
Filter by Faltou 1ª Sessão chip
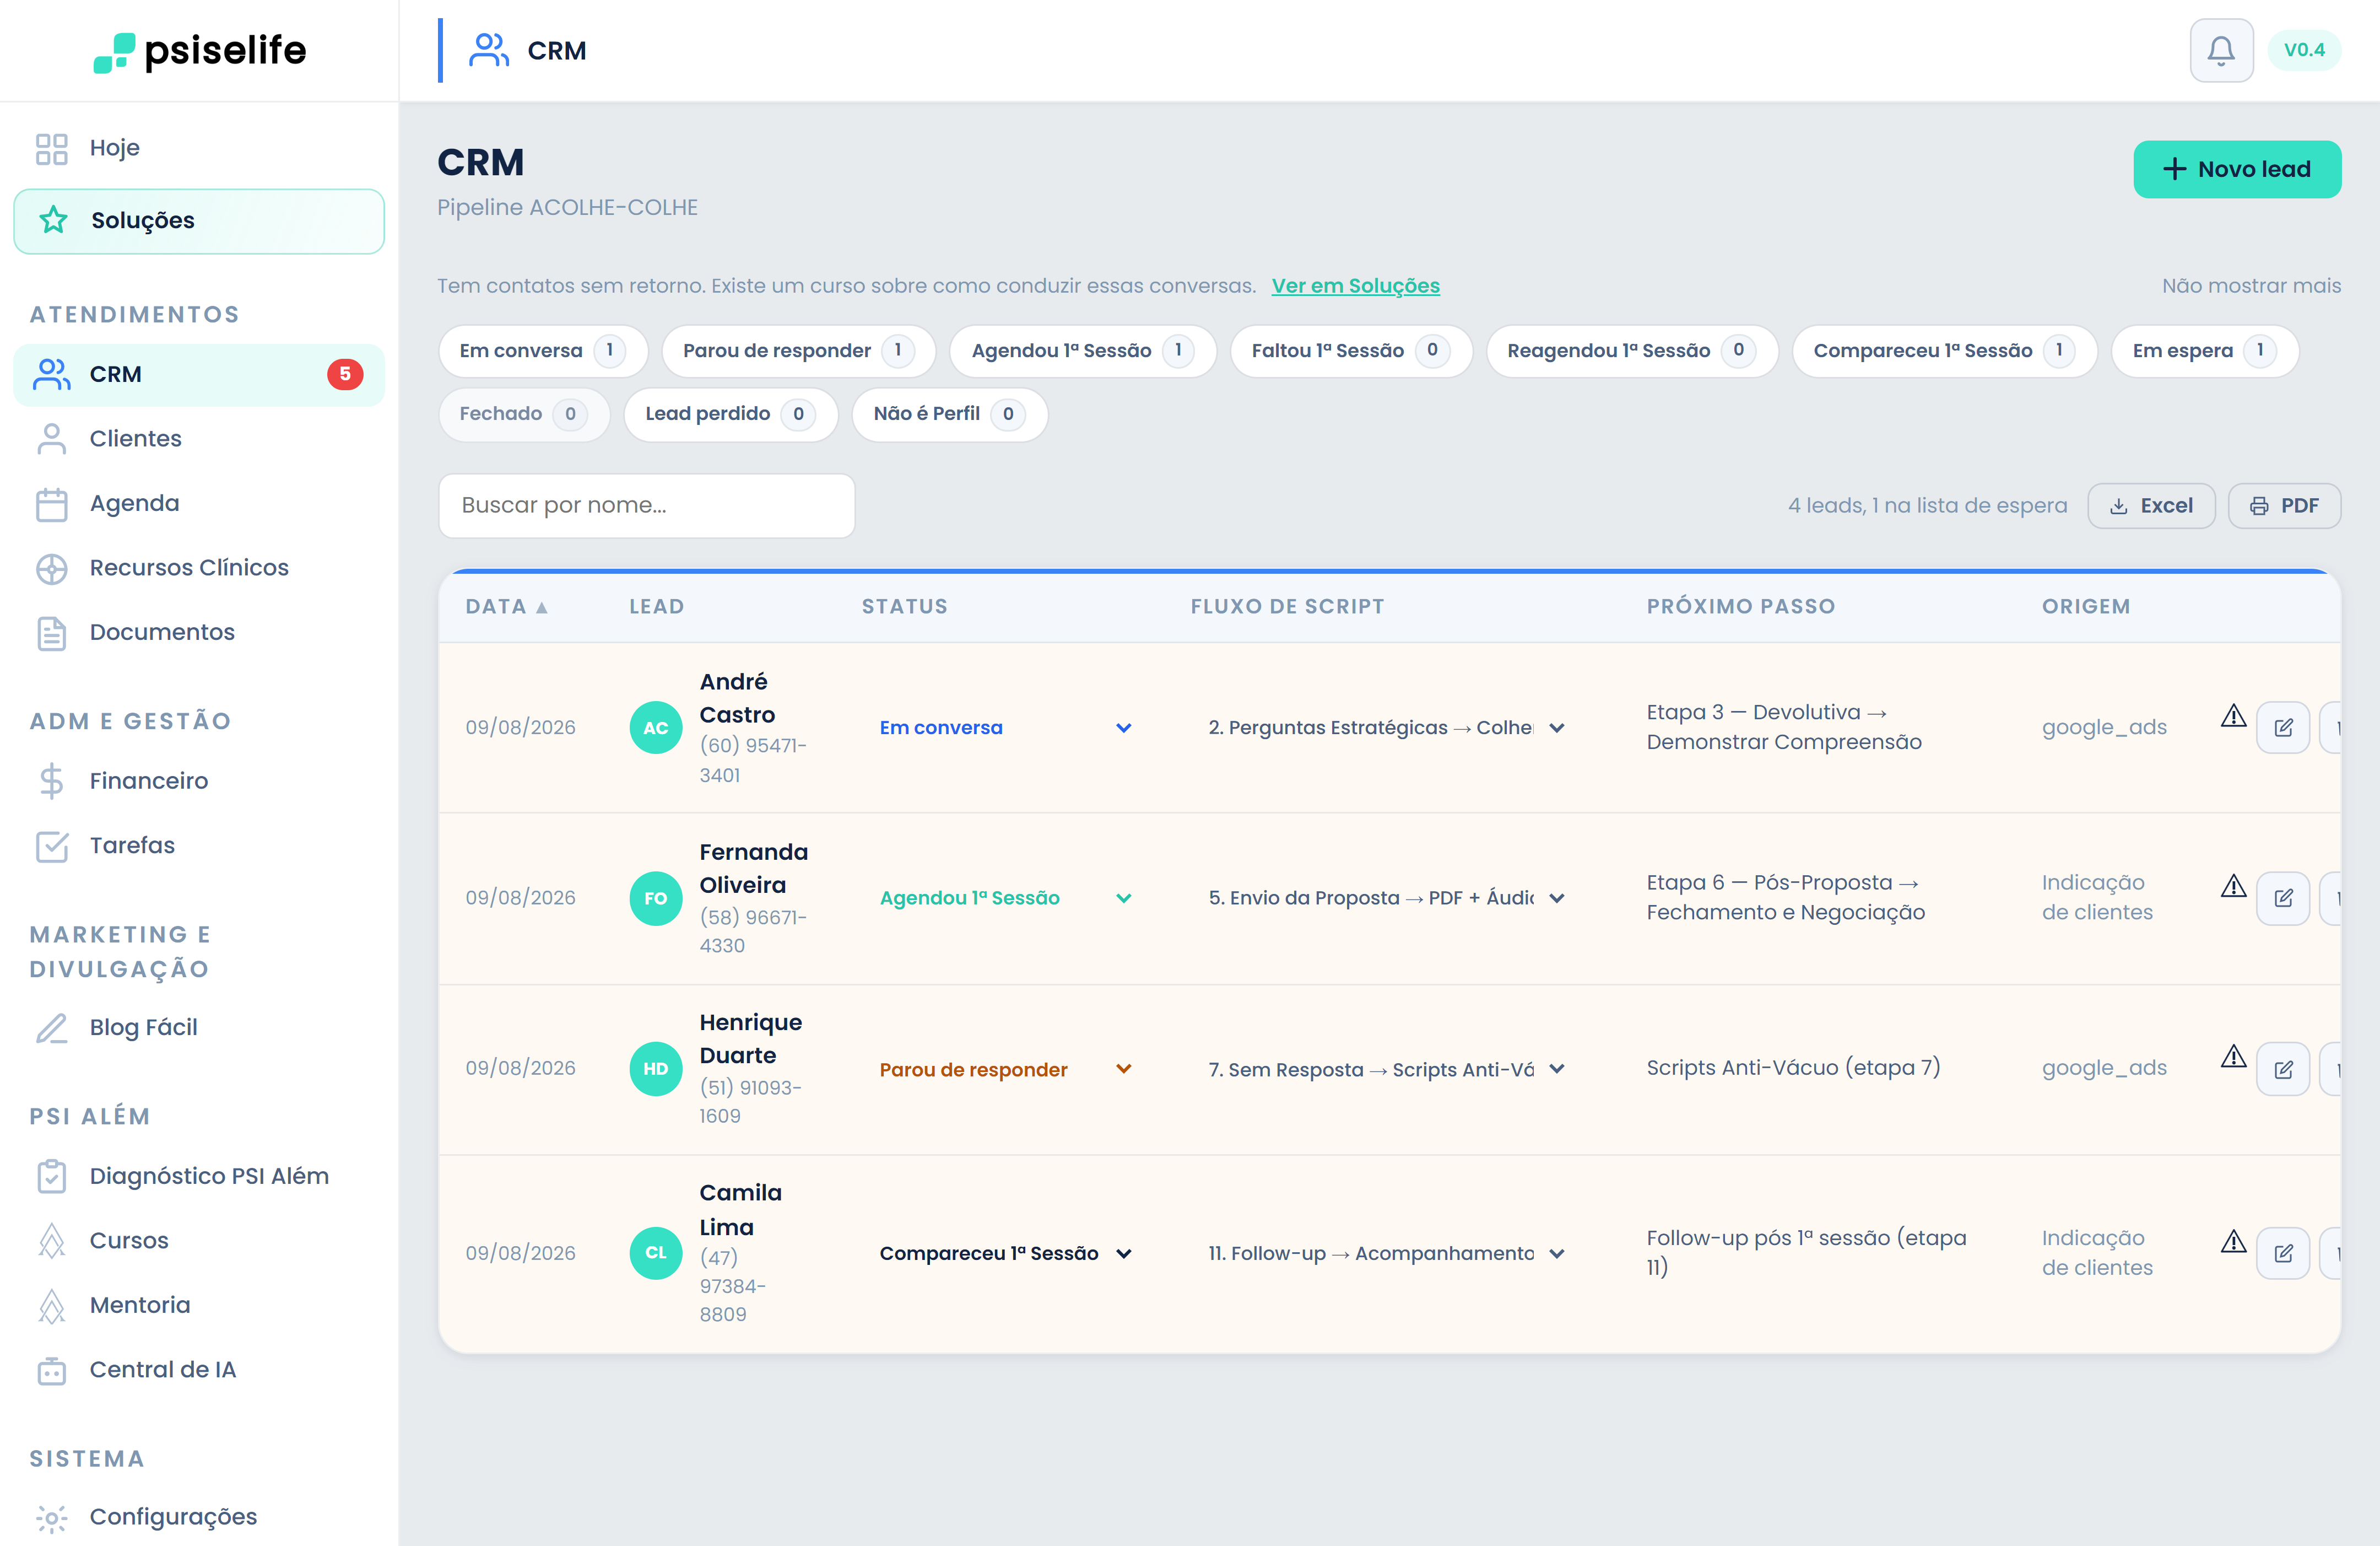1350,350
